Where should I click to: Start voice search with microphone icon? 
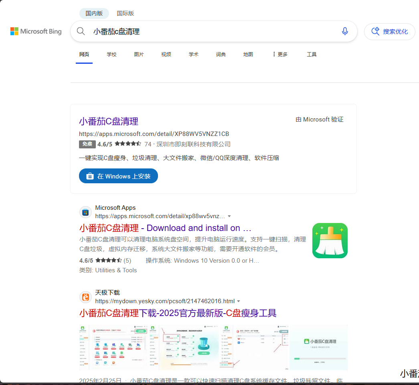(x=345, y=31)
